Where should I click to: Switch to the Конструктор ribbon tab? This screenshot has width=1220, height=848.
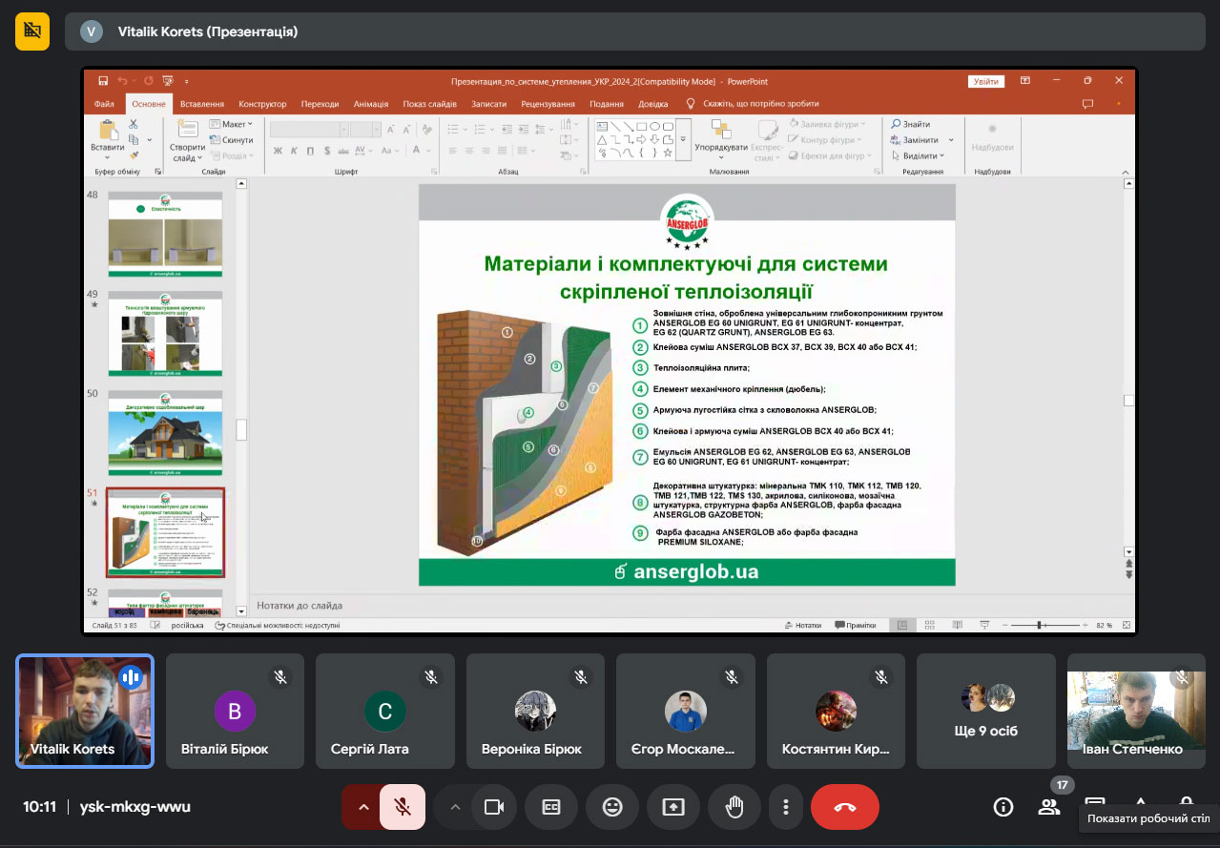point(262,104)
